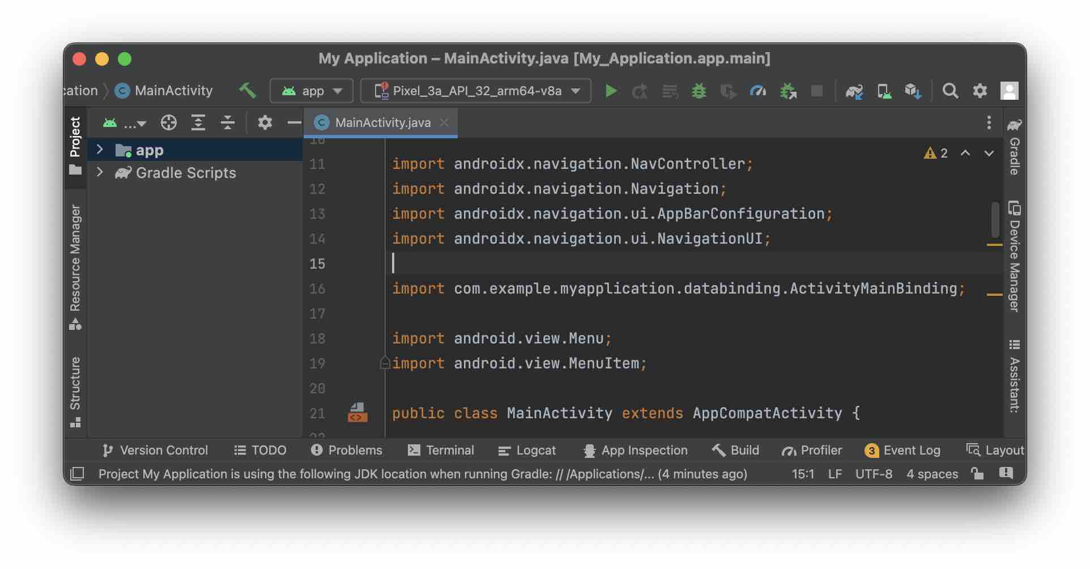Open Project panel options with the gear icon
The image size is (1090, 569).
point(265,122)
